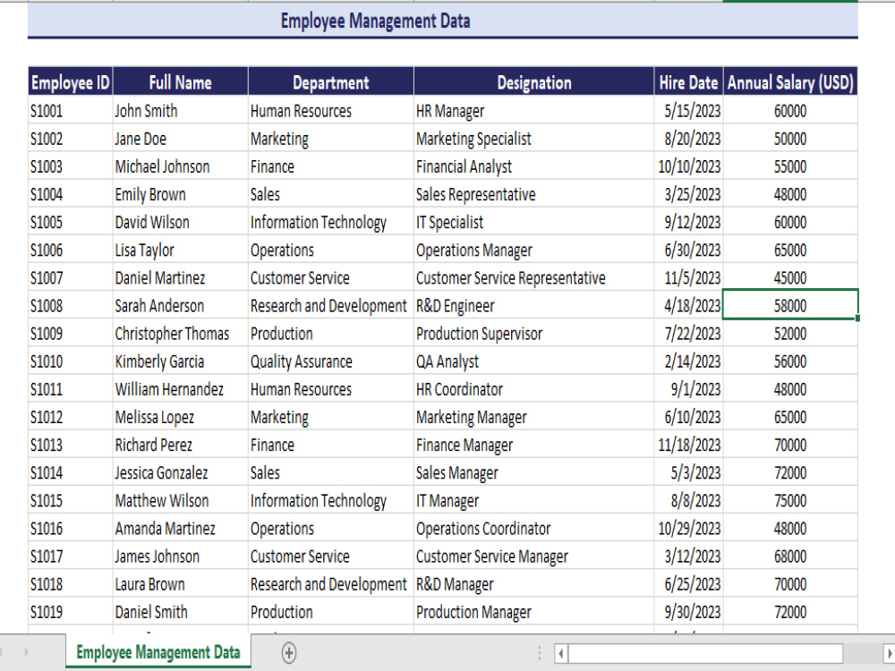
Task: Select the Production Manager cell
Action: point(533,612)
